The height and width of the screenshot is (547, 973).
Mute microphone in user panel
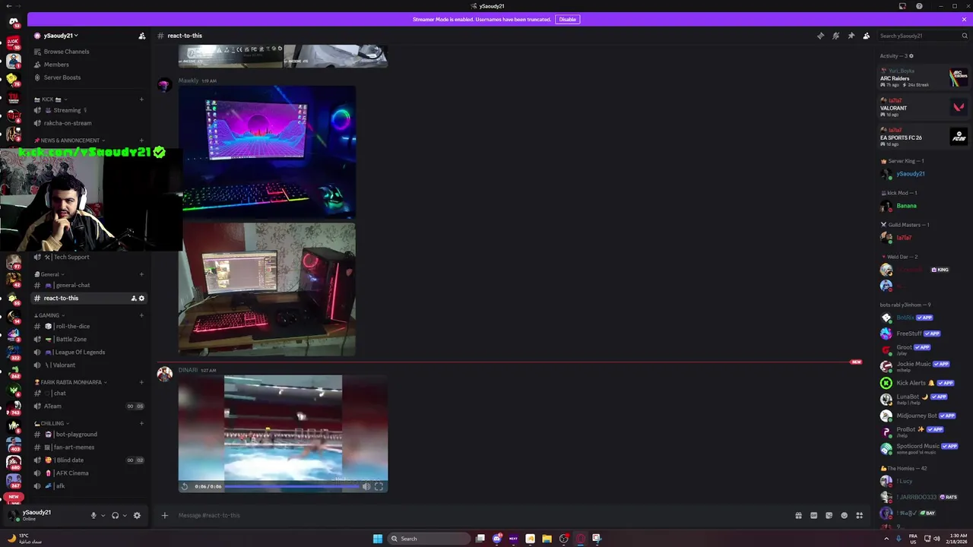[93, 515]
